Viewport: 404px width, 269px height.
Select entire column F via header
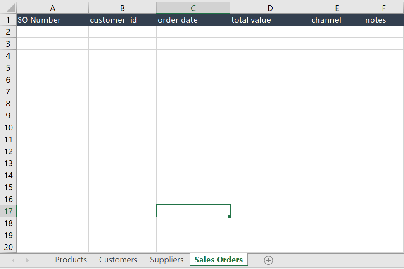(x=383, y=8)
